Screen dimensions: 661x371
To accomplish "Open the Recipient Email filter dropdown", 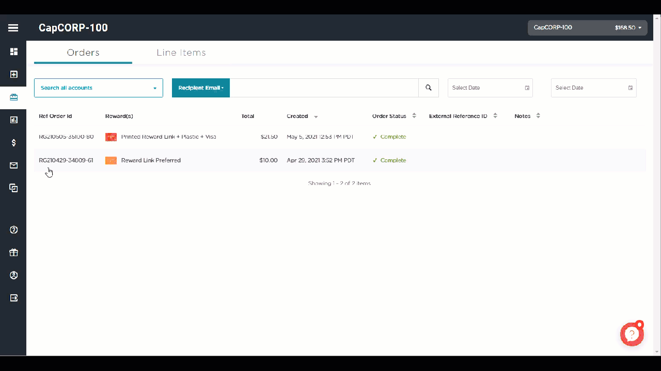I will pyautogui.click(x=200, y=88).
